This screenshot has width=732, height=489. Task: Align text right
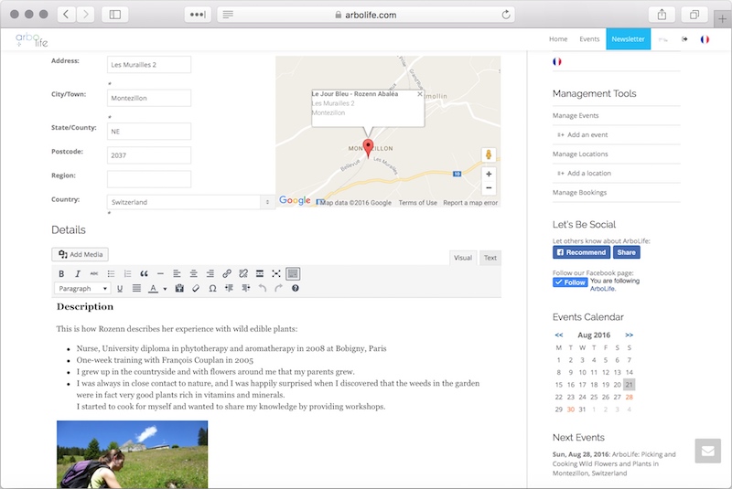(210, 273)
